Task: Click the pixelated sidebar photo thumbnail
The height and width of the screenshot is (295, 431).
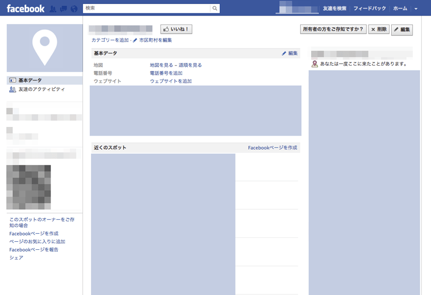Action: tap(29, 187)
